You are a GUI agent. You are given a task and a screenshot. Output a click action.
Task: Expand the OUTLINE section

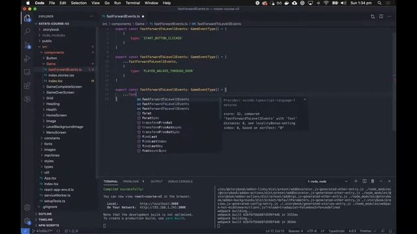[45, 214]
